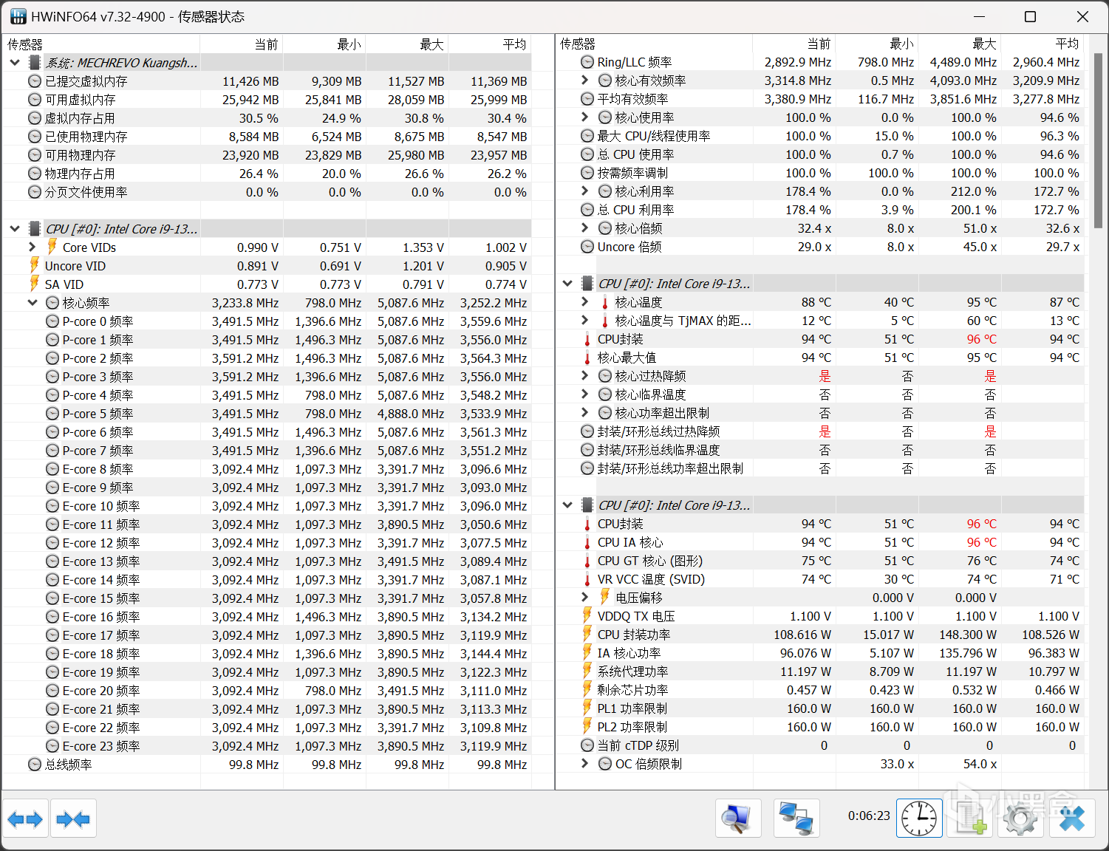Collapse the 核心频率 tree node
Screen dimensions: 1109x851
pyautogui.click(x=33, y=302)
